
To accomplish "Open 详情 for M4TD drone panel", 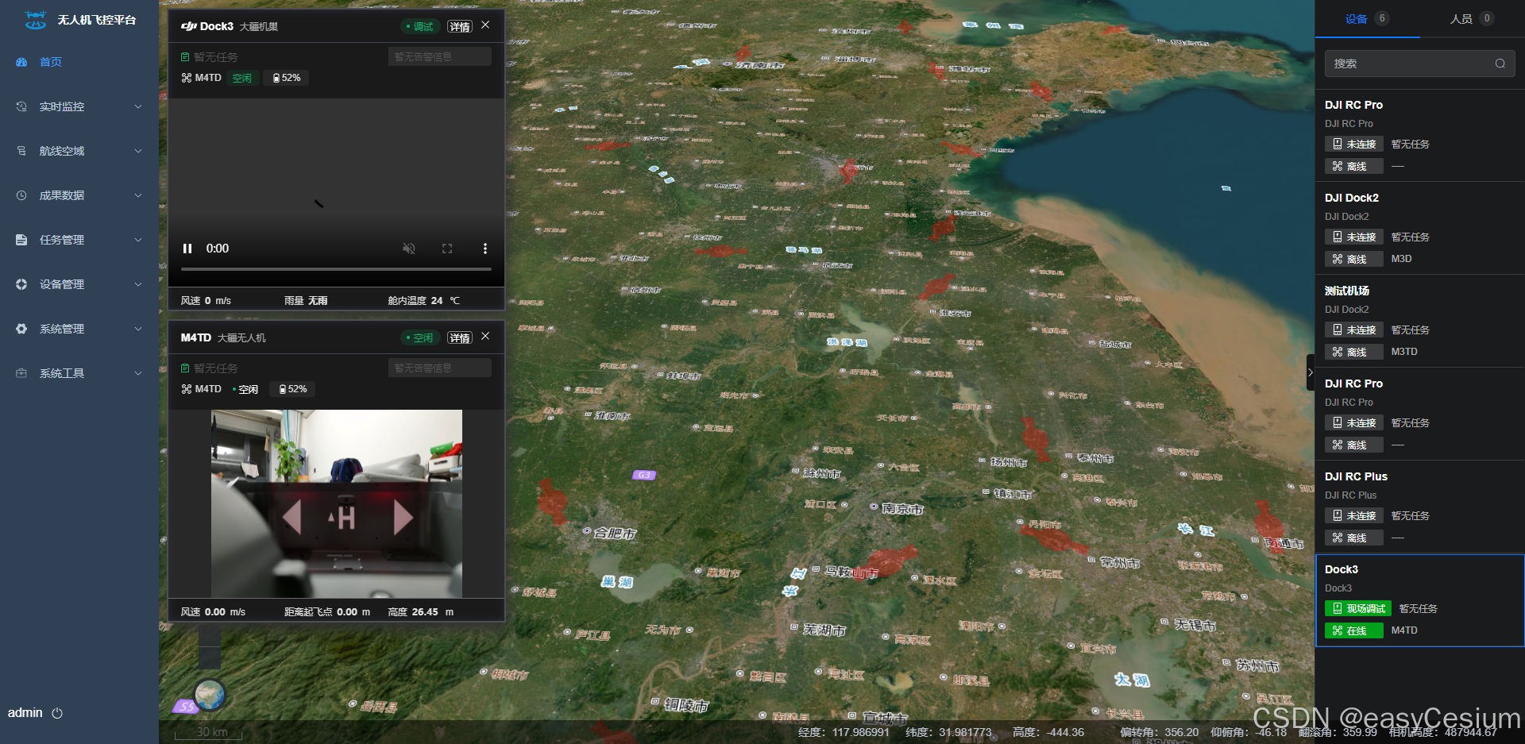I will [x=460, y=337].
